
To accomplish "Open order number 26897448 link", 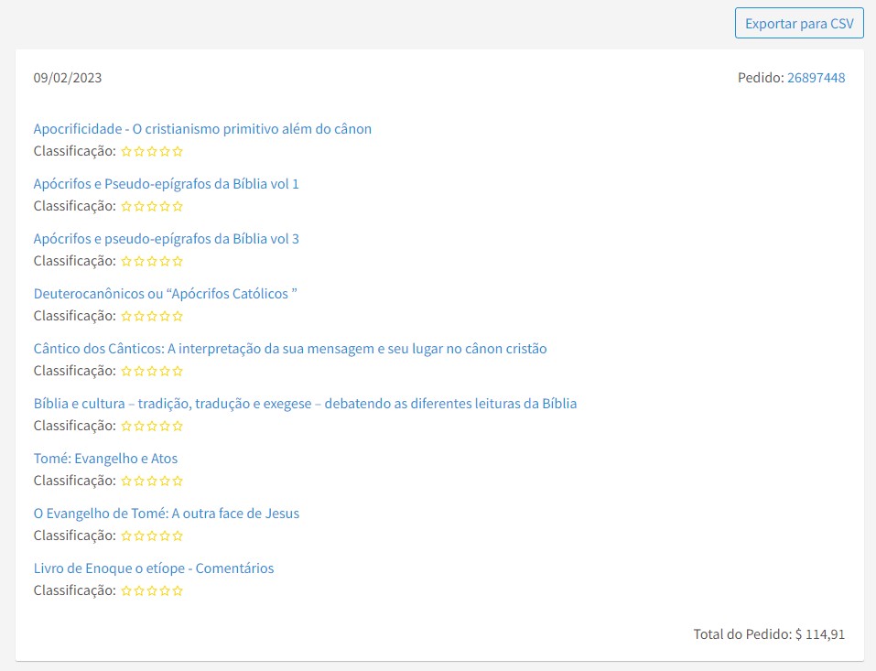I will point(816,78).
